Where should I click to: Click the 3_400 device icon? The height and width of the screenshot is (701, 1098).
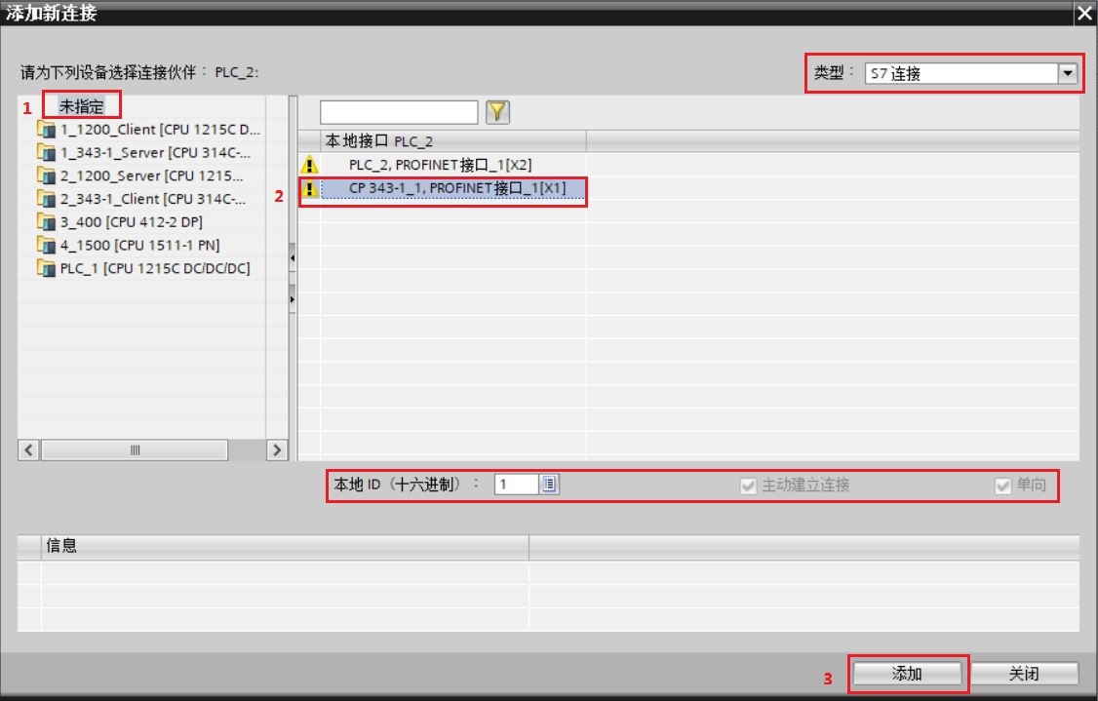tap(46, 222)
